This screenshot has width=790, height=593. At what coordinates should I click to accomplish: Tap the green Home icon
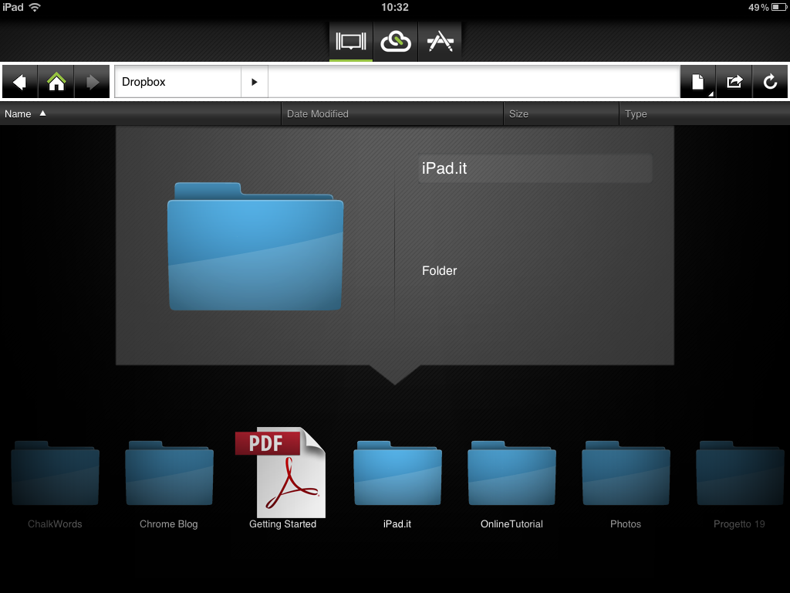[56, 82]
